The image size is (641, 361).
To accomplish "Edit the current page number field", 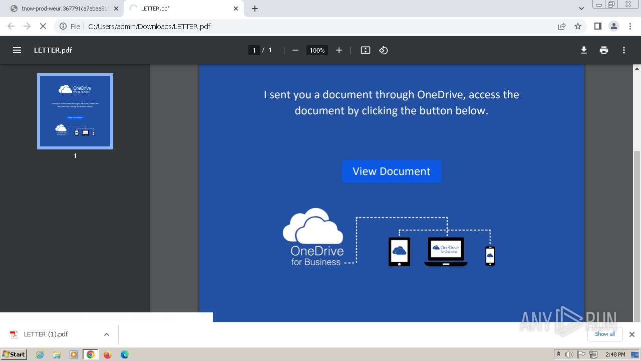I will click(x=254, y=50).
